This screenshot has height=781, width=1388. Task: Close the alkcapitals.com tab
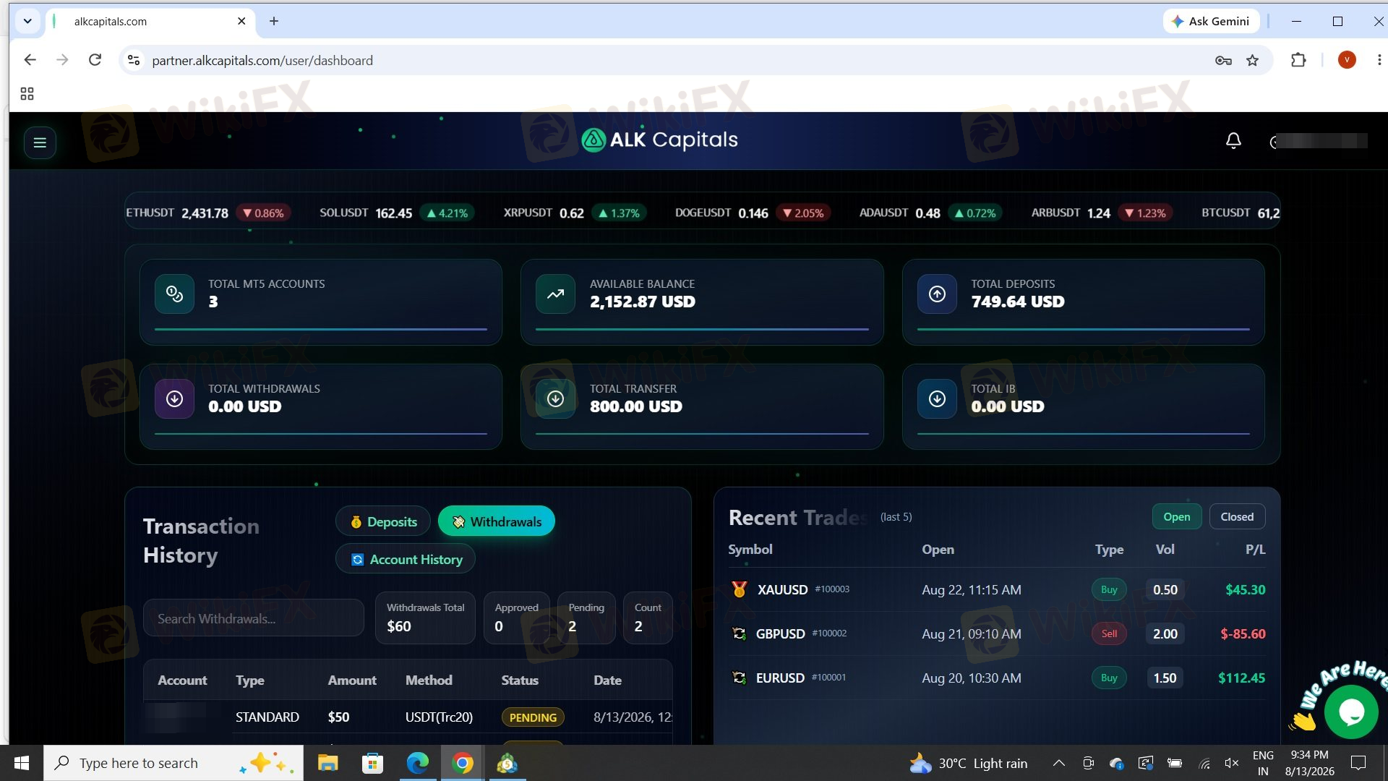click(x=241, y=21)
